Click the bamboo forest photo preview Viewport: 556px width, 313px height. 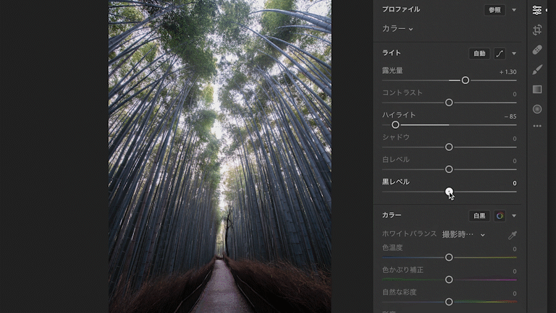pyautogui.click(x=220, y=156)
